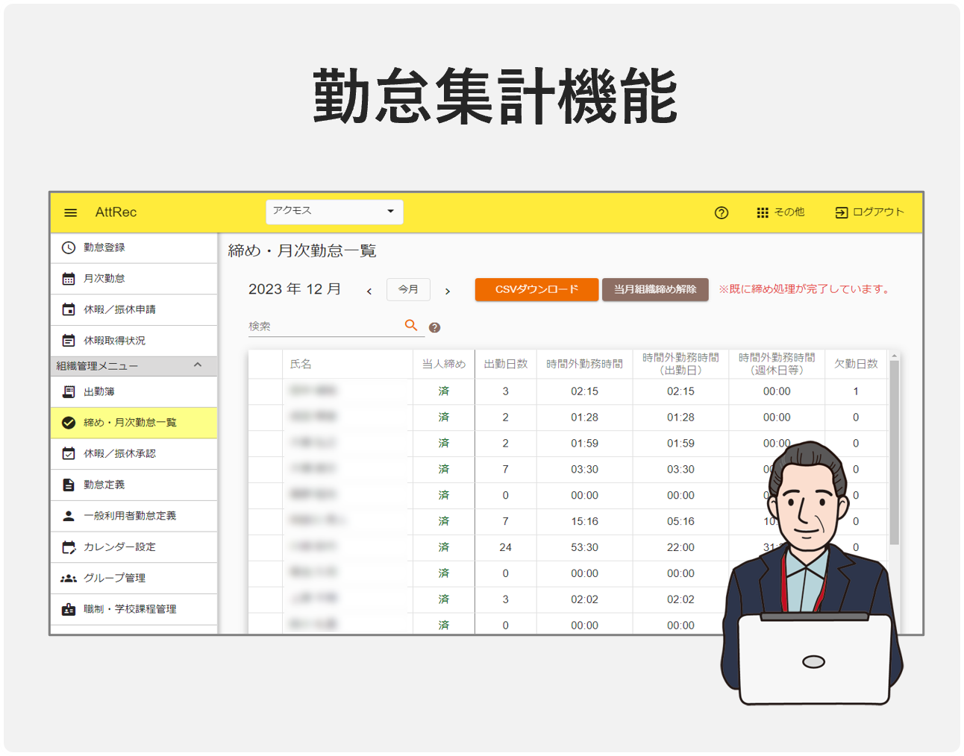Go to previous month arrow
The image size is (964, 756).
click(369, 291)
